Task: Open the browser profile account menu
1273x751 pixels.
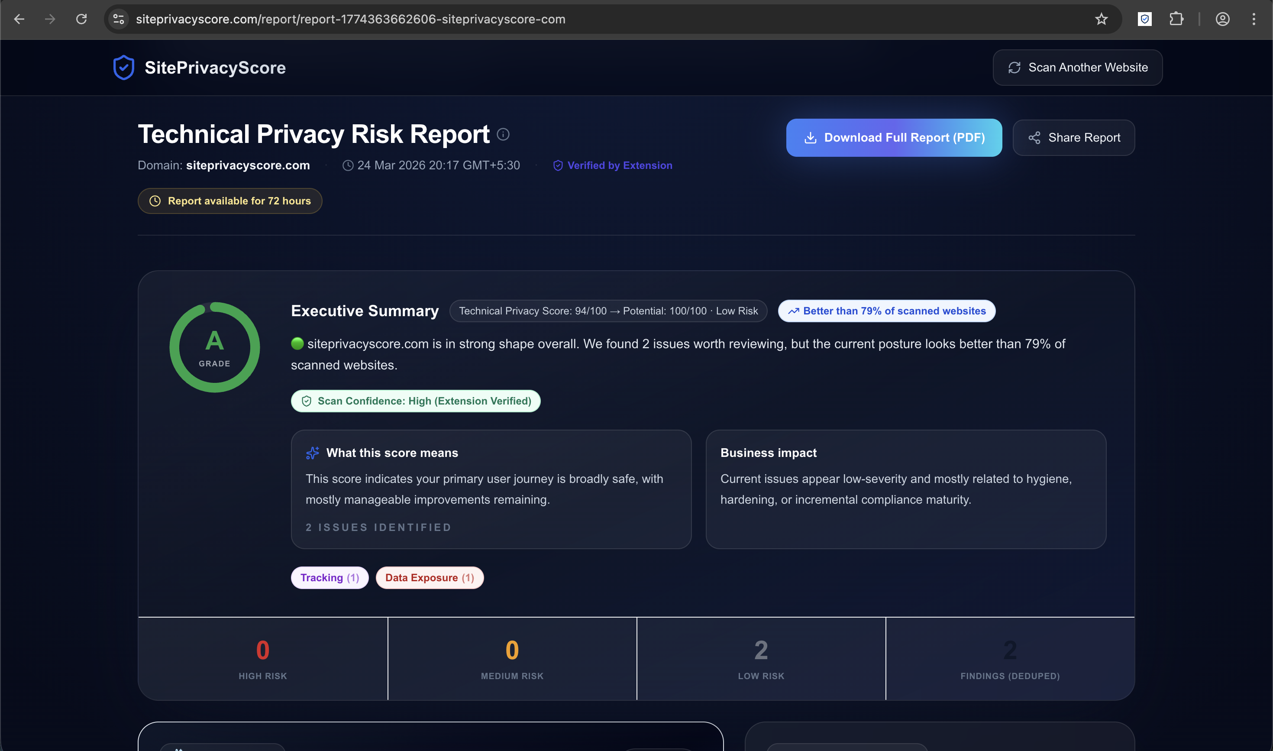Action: point(1222,19)
